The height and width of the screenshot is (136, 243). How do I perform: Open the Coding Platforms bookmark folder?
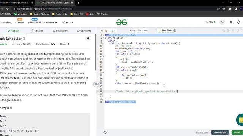click(39, 14)
